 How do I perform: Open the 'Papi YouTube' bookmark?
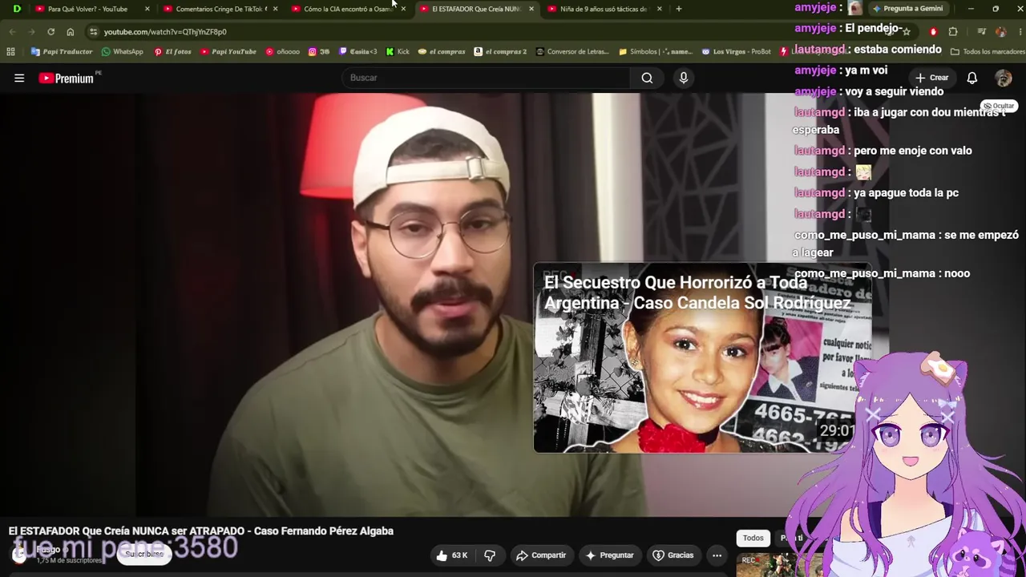click(228, 51)
